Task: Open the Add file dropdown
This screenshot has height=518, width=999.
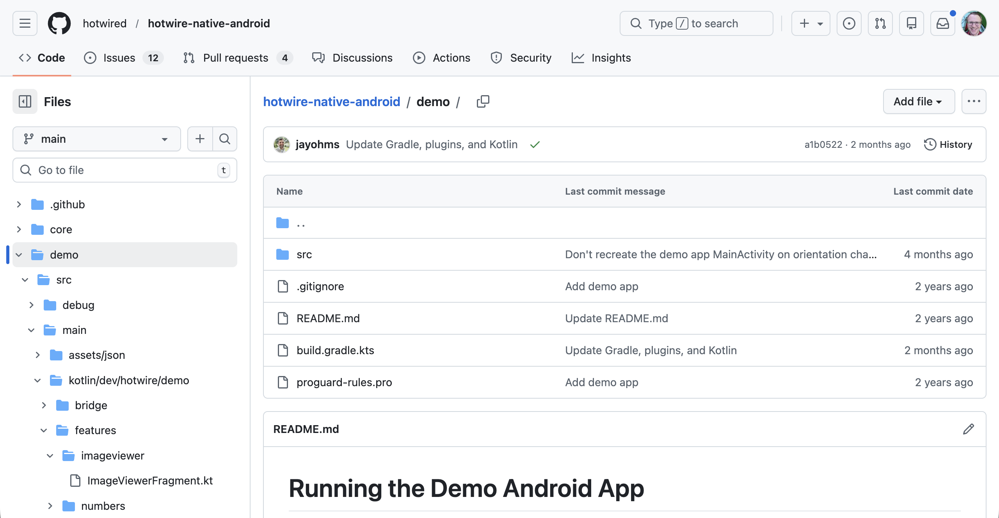Action: pos(919,101)
